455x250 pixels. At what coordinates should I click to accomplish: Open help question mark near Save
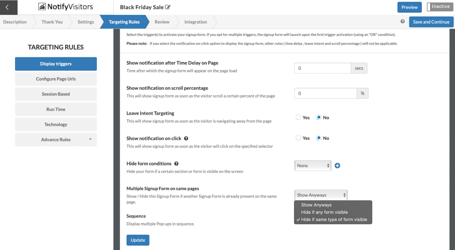tap(402, 22)
